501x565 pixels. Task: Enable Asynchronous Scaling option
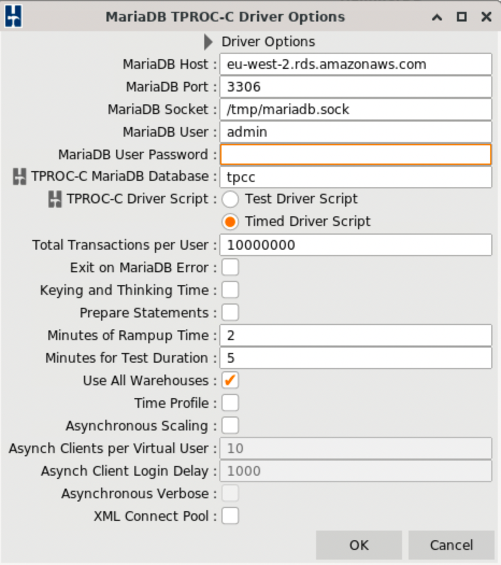tap(230, 426)
